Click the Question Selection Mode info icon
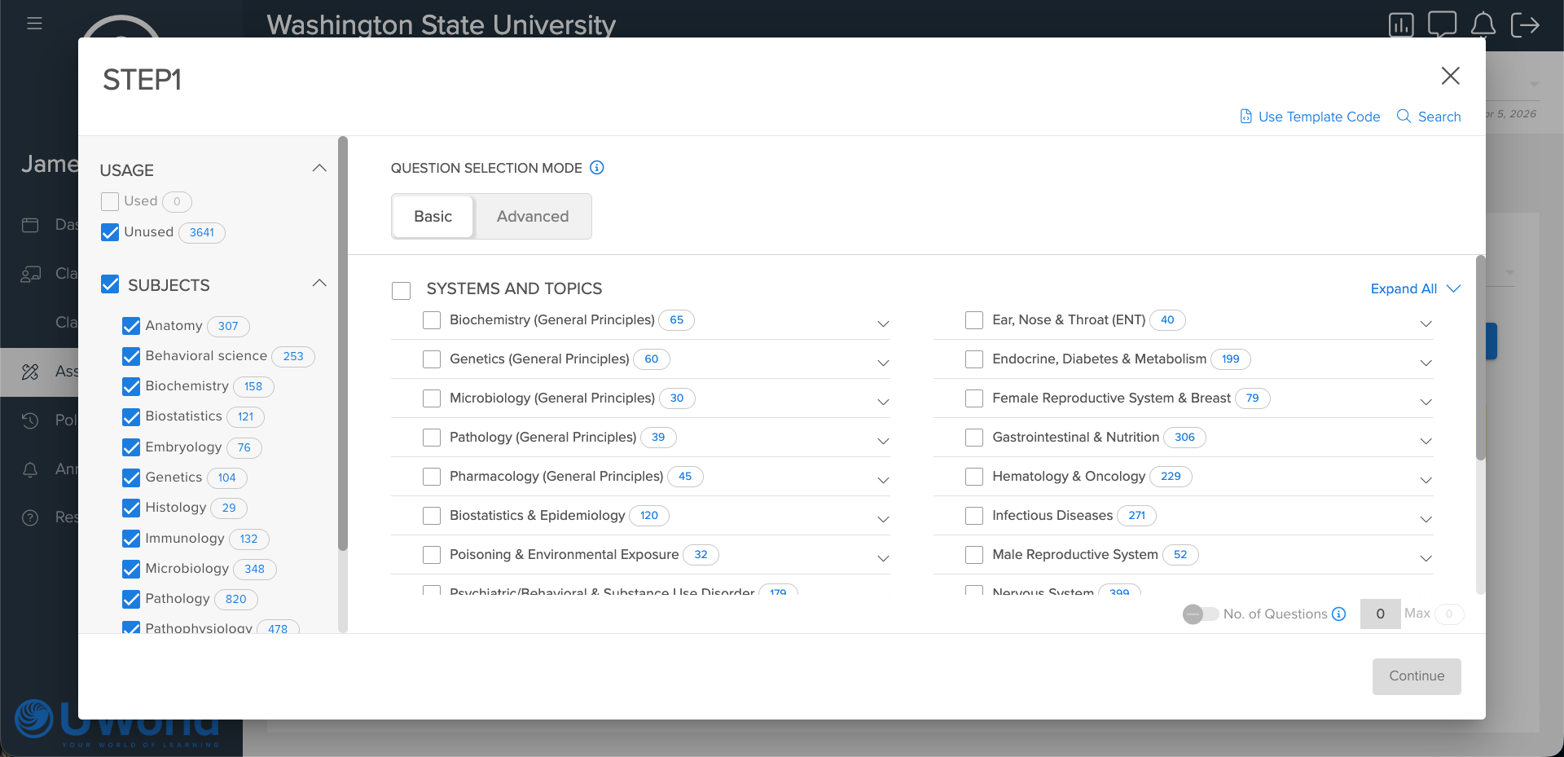The image size is (1564, 757). point(597,168)
